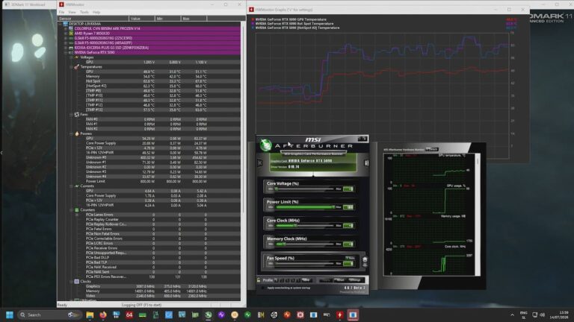Click the user-defined fan control icon

click(x=365, y=260)
